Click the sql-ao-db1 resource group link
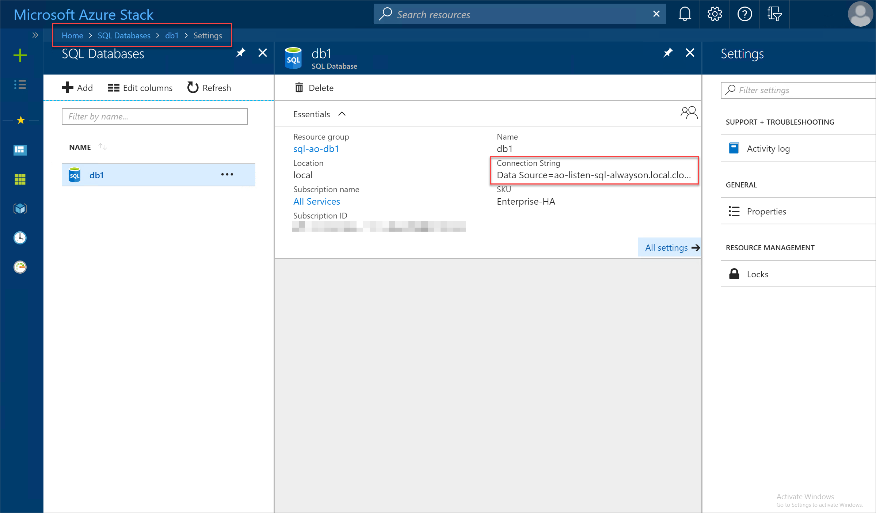 coord(315,148)
